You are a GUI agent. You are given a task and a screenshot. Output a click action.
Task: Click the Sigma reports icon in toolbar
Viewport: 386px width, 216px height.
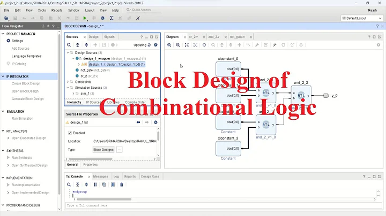click(x=112, y=18)
